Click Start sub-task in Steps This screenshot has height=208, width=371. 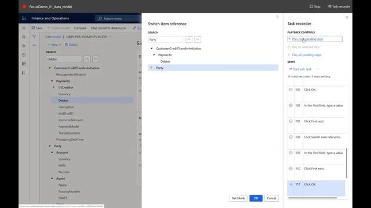[x=300, y=69]
